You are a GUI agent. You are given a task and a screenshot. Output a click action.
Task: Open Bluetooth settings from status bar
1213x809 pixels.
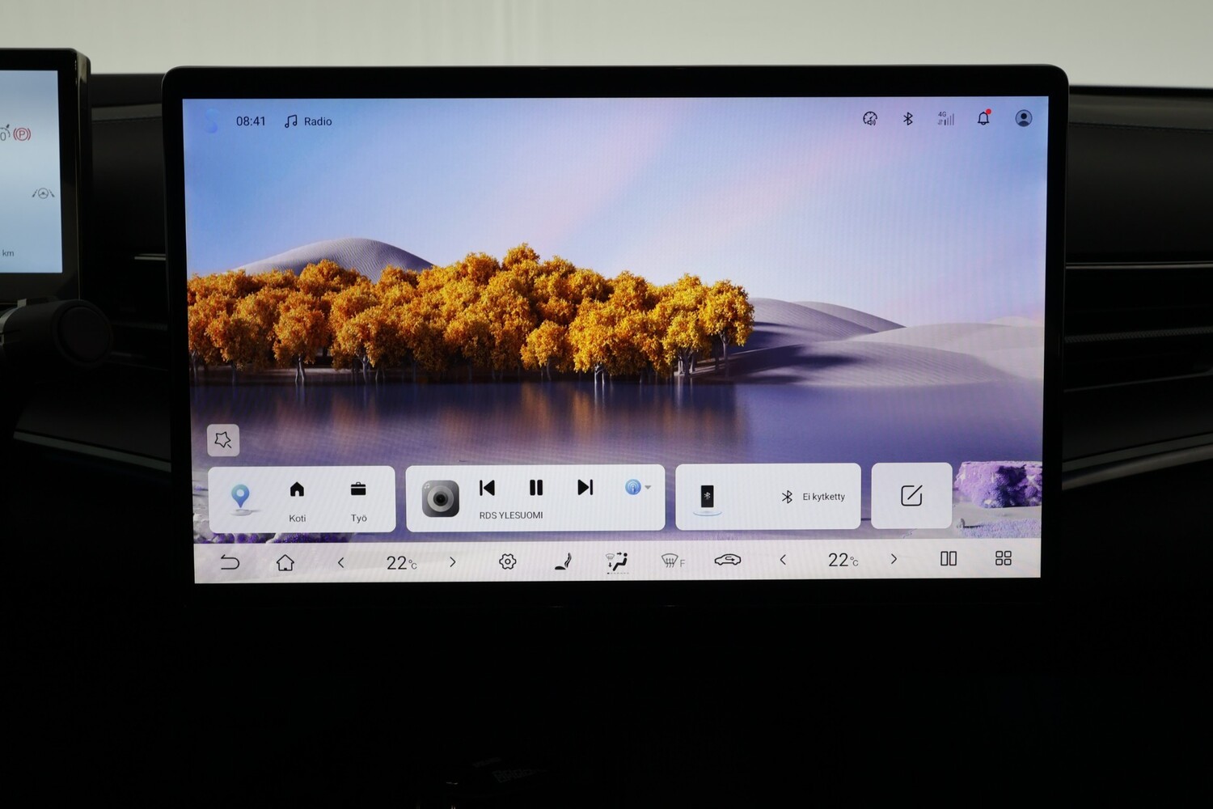point(908,119)
